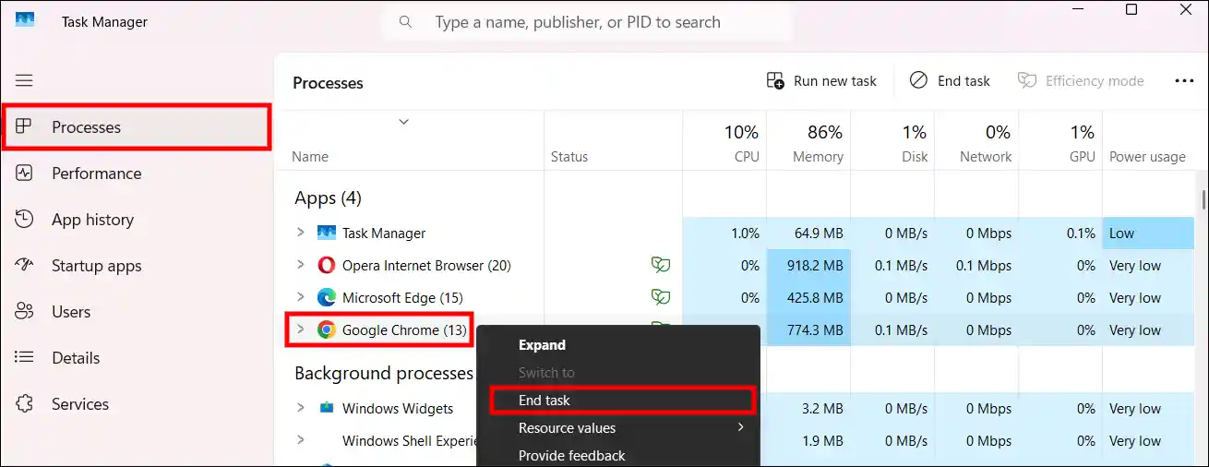The width and height of the screenshot is (1209, 467).
Task: Open the Startup apps icon in sidebar
Action: point(25,266)
